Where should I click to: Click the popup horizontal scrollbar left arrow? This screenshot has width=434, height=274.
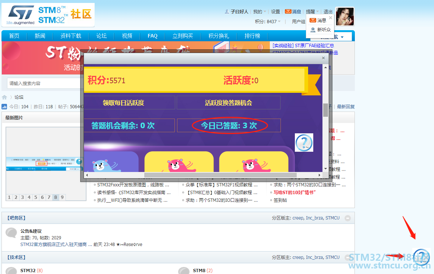pyautogui.click(x=87, y=175)
